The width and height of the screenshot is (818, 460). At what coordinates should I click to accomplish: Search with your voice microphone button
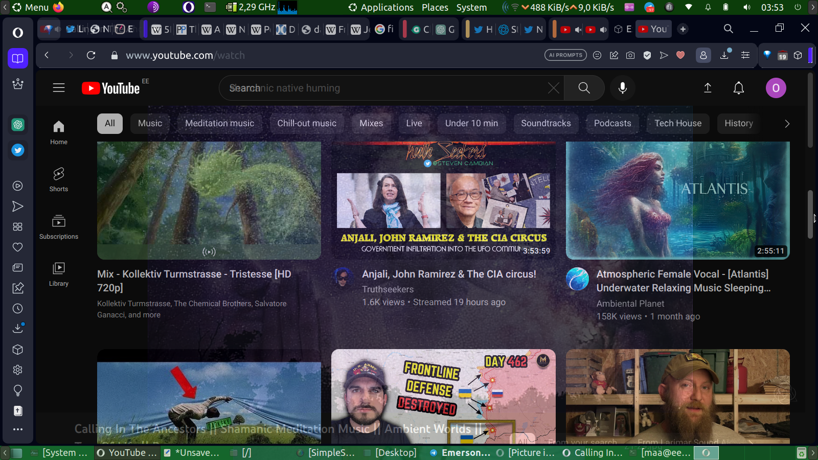pos(623,88)
